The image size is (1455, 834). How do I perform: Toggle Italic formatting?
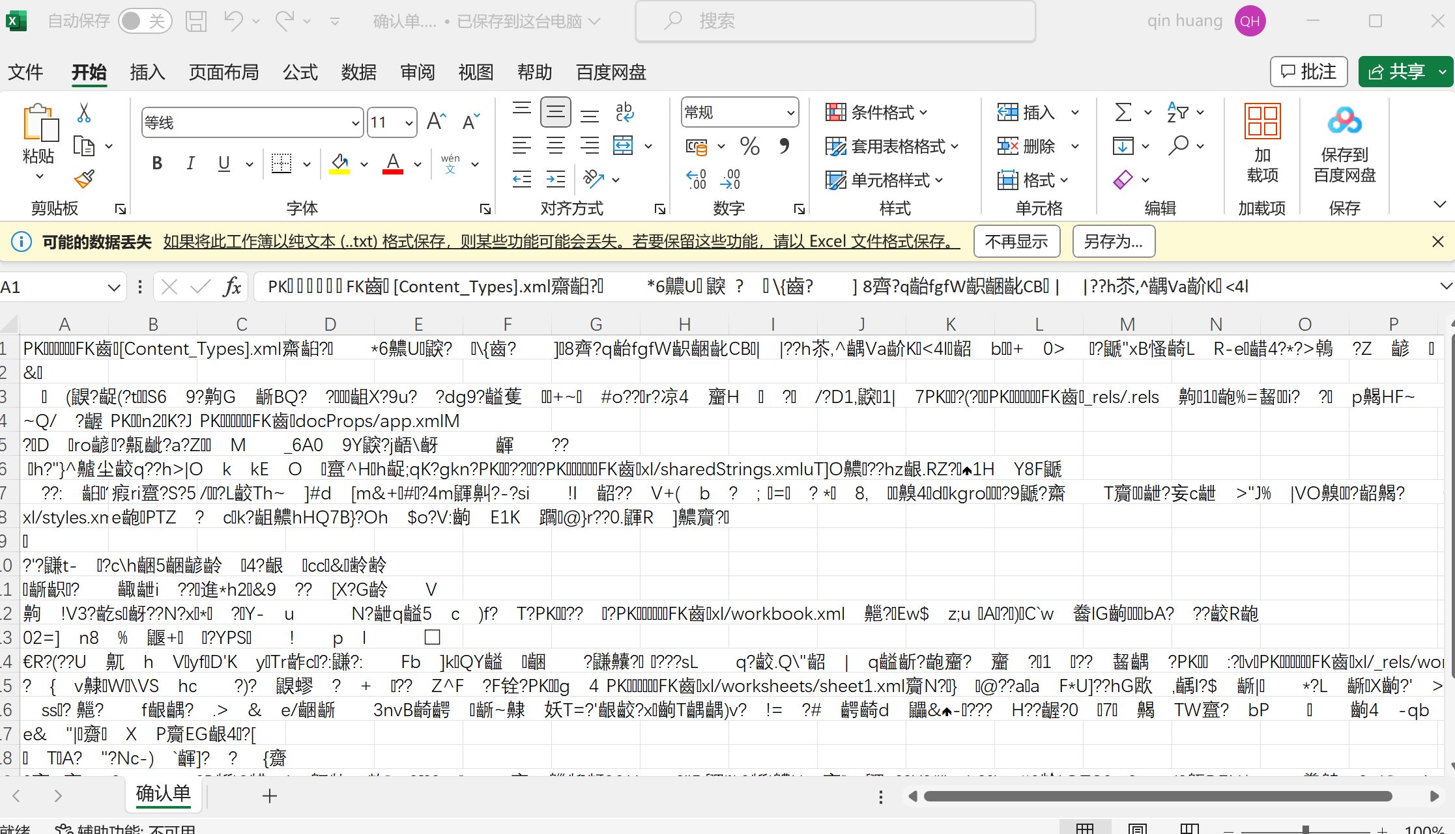[190, 163]
